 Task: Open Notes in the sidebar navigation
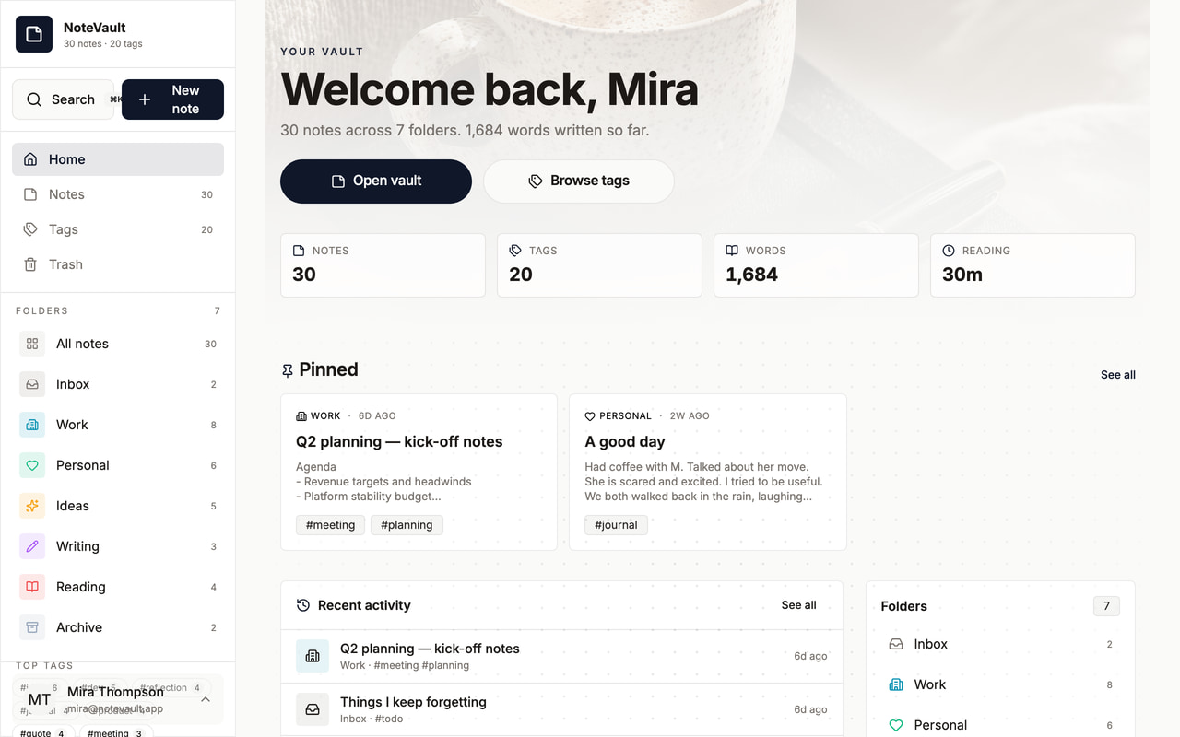click(118, 194)
